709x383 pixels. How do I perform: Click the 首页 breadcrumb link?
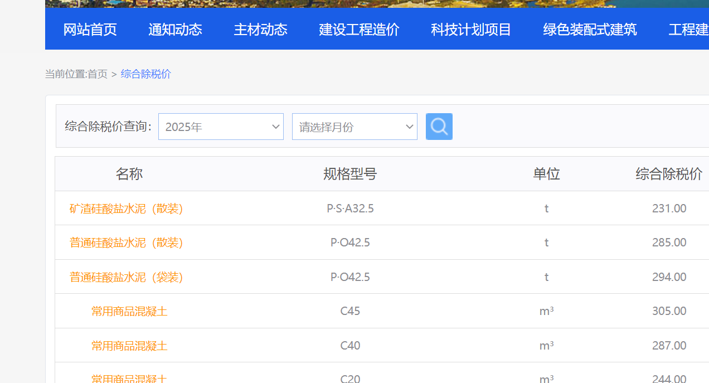(x=98, y=74)
